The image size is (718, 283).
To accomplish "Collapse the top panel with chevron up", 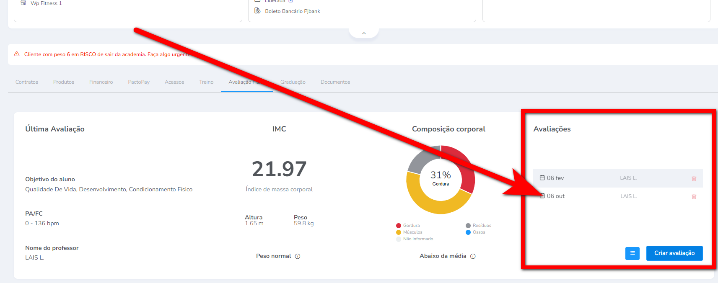I will click(x=364, y=33).
